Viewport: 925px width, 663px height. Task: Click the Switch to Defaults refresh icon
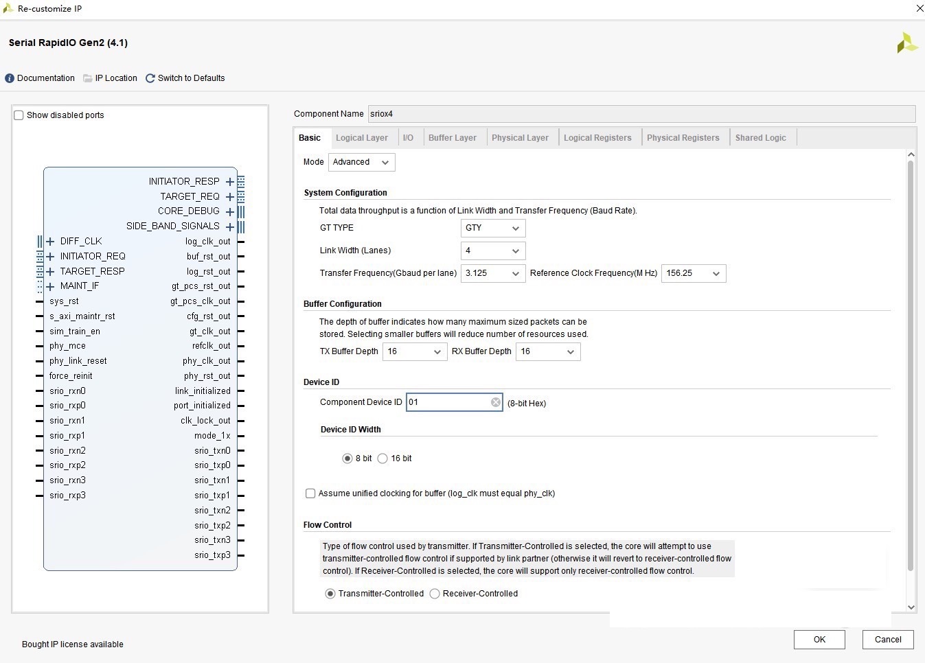coord(150,78)
